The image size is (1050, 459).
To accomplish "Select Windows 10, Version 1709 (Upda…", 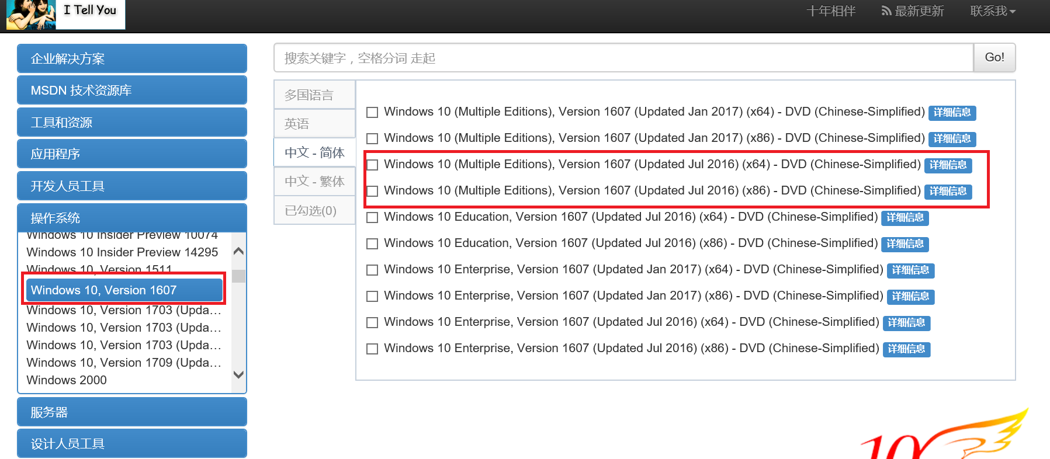I will [x=124, y=363].
